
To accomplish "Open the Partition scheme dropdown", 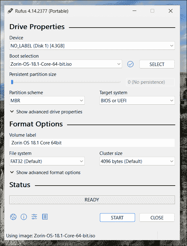I will (x=47, y=100).
